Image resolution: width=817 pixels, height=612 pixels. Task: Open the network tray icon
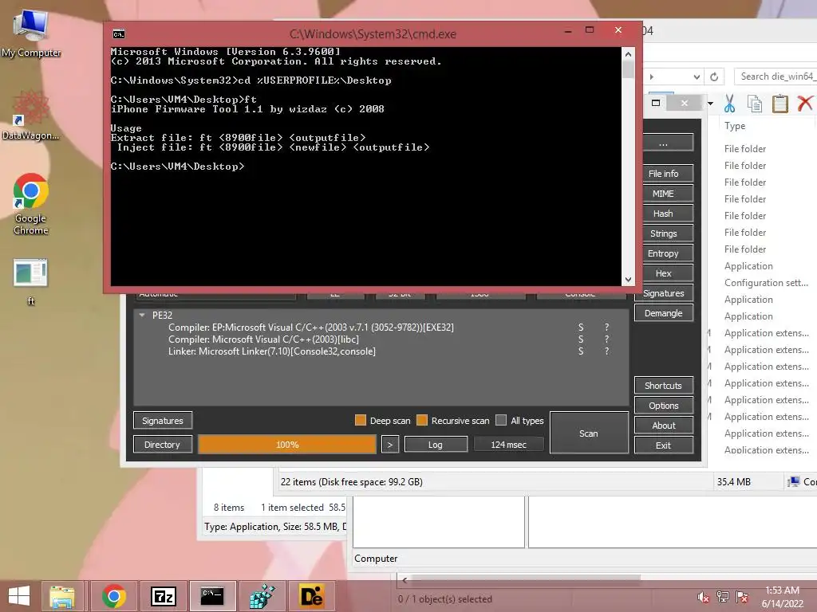point(722,597)
